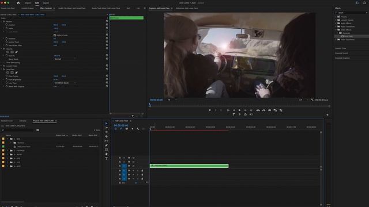Viewport: 369px width, 207px height.
Task: Select the Razor tool
Action: (x=106, y=136)
